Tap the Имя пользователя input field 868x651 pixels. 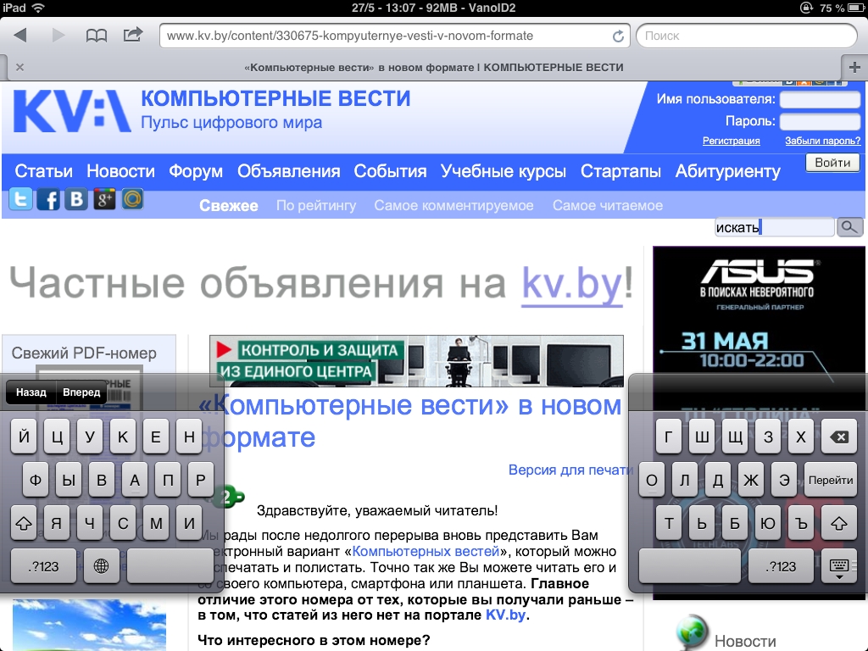tap(820, 100)
